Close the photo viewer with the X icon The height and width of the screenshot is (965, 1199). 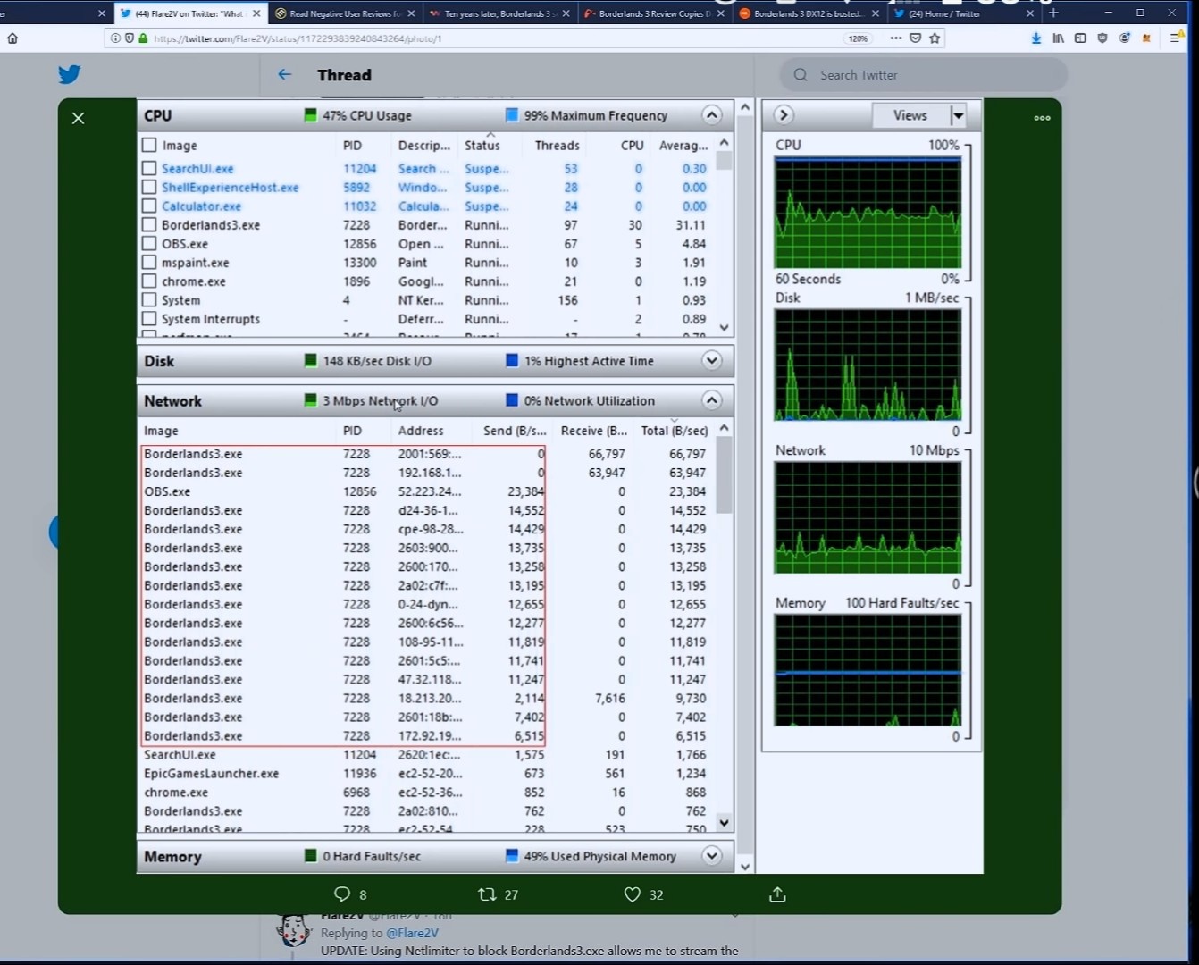click(79, 118)
